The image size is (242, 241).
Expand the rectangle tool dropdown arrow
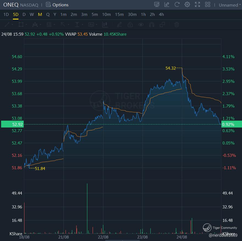point(26,25)
